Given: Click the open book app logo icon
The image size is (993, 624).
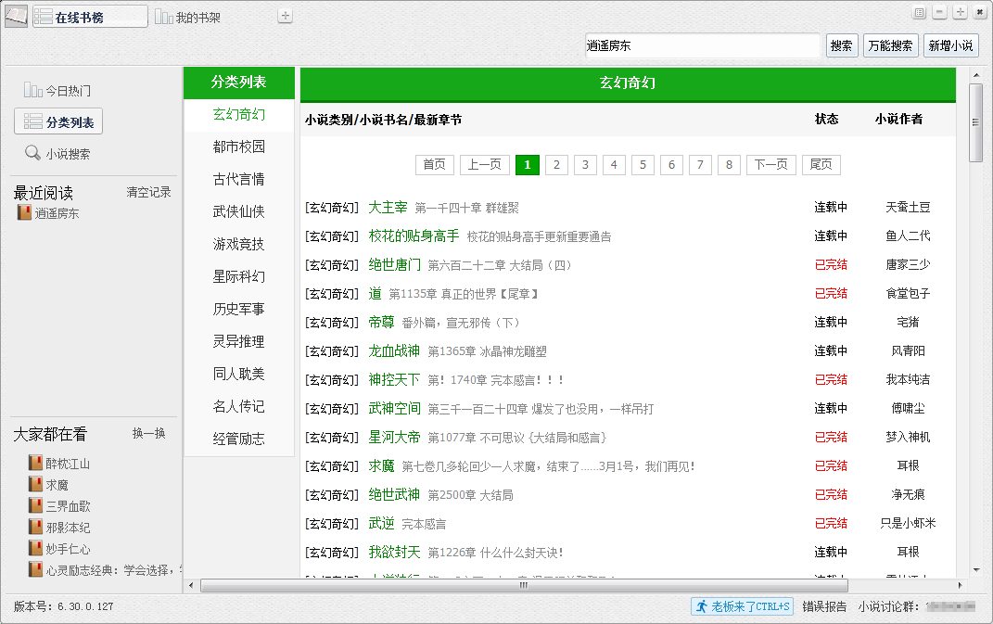Looking at the screenshot, I should pos(16,17).
